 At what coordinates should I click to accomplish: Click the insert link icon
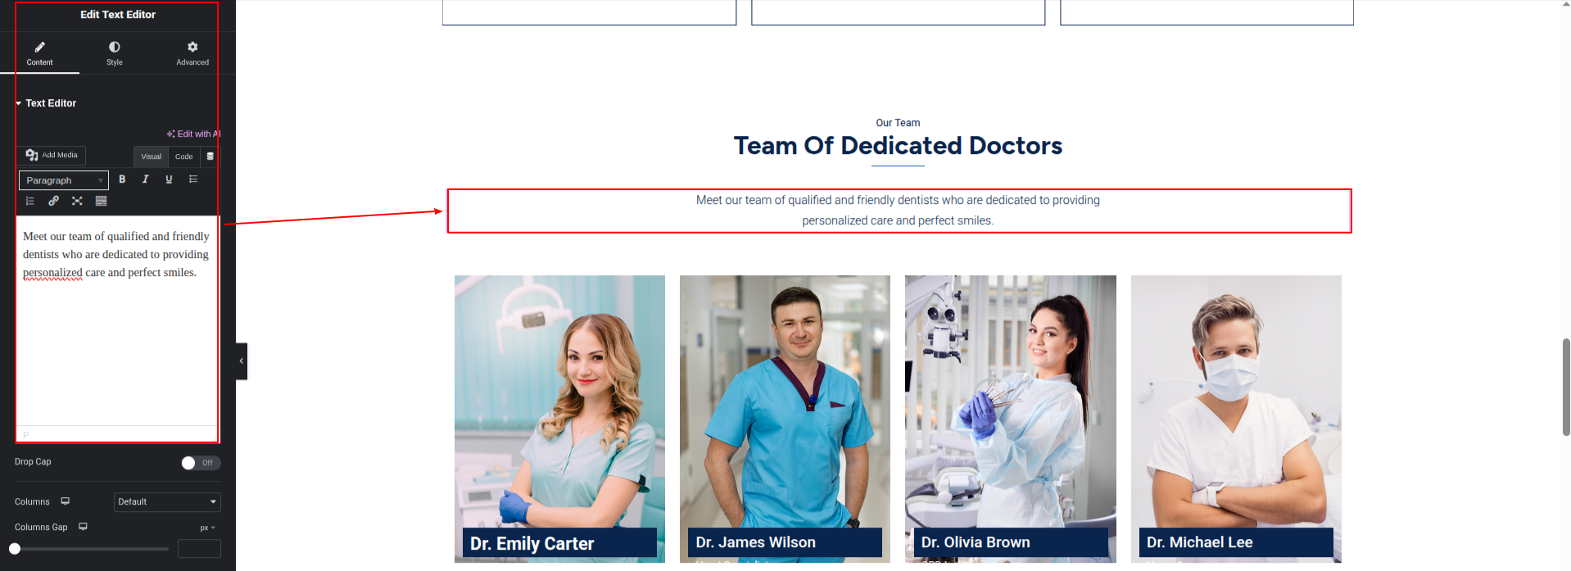click(x=53, y=201)
